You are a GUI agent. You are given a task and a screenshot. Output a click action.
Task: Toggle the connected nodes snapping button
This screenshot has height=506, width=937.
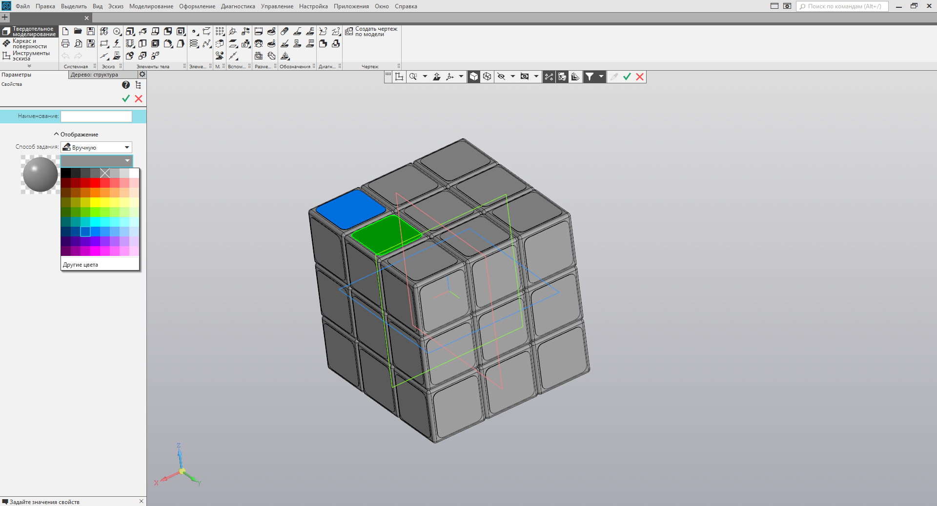click(x=549, y=77)
